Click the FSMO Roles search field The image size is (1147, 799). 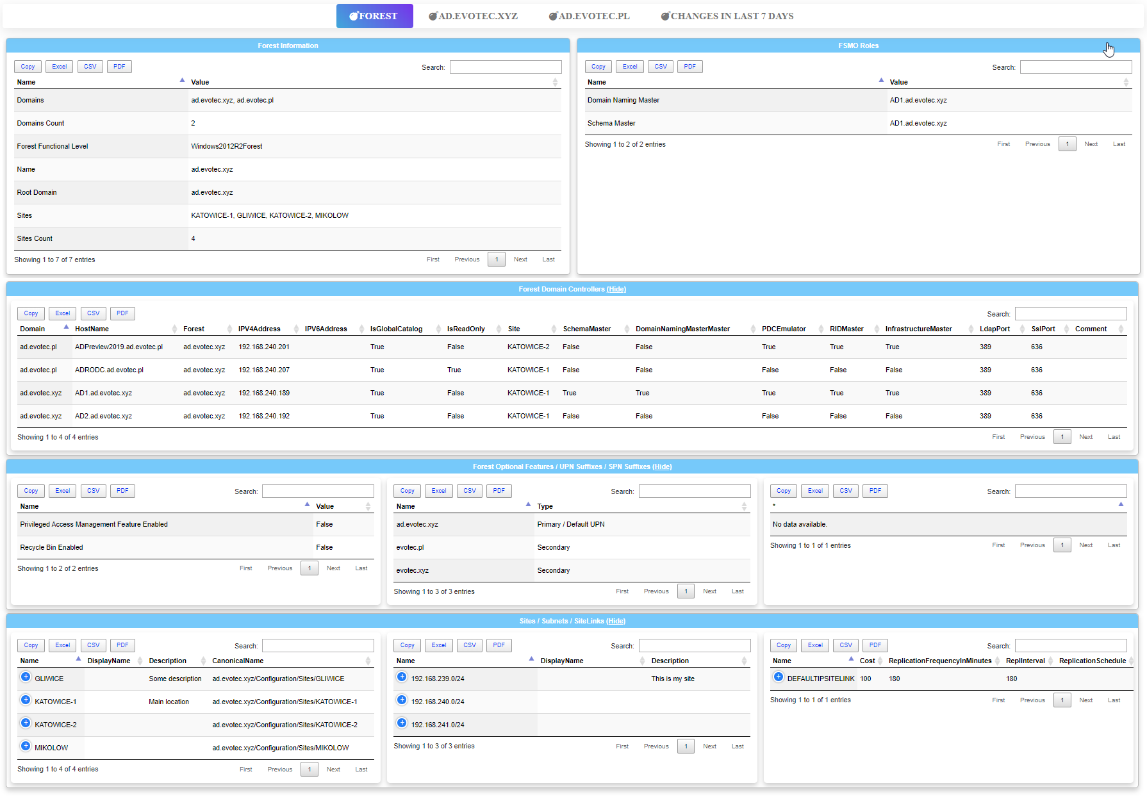1075,67
